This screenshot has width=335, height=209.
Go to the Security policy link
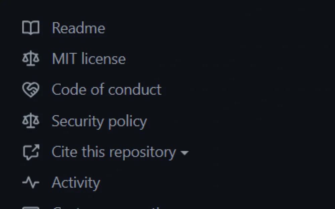pos(99,121)
